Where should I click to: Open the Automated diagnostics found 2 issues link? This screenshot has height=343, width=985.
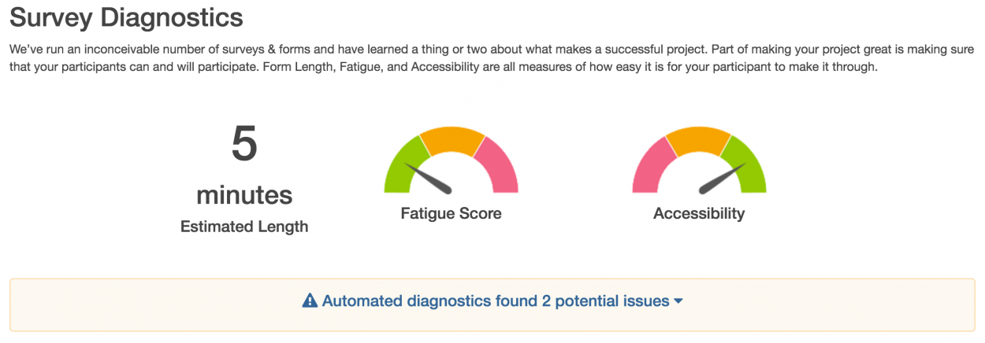[x=495, y=301]
